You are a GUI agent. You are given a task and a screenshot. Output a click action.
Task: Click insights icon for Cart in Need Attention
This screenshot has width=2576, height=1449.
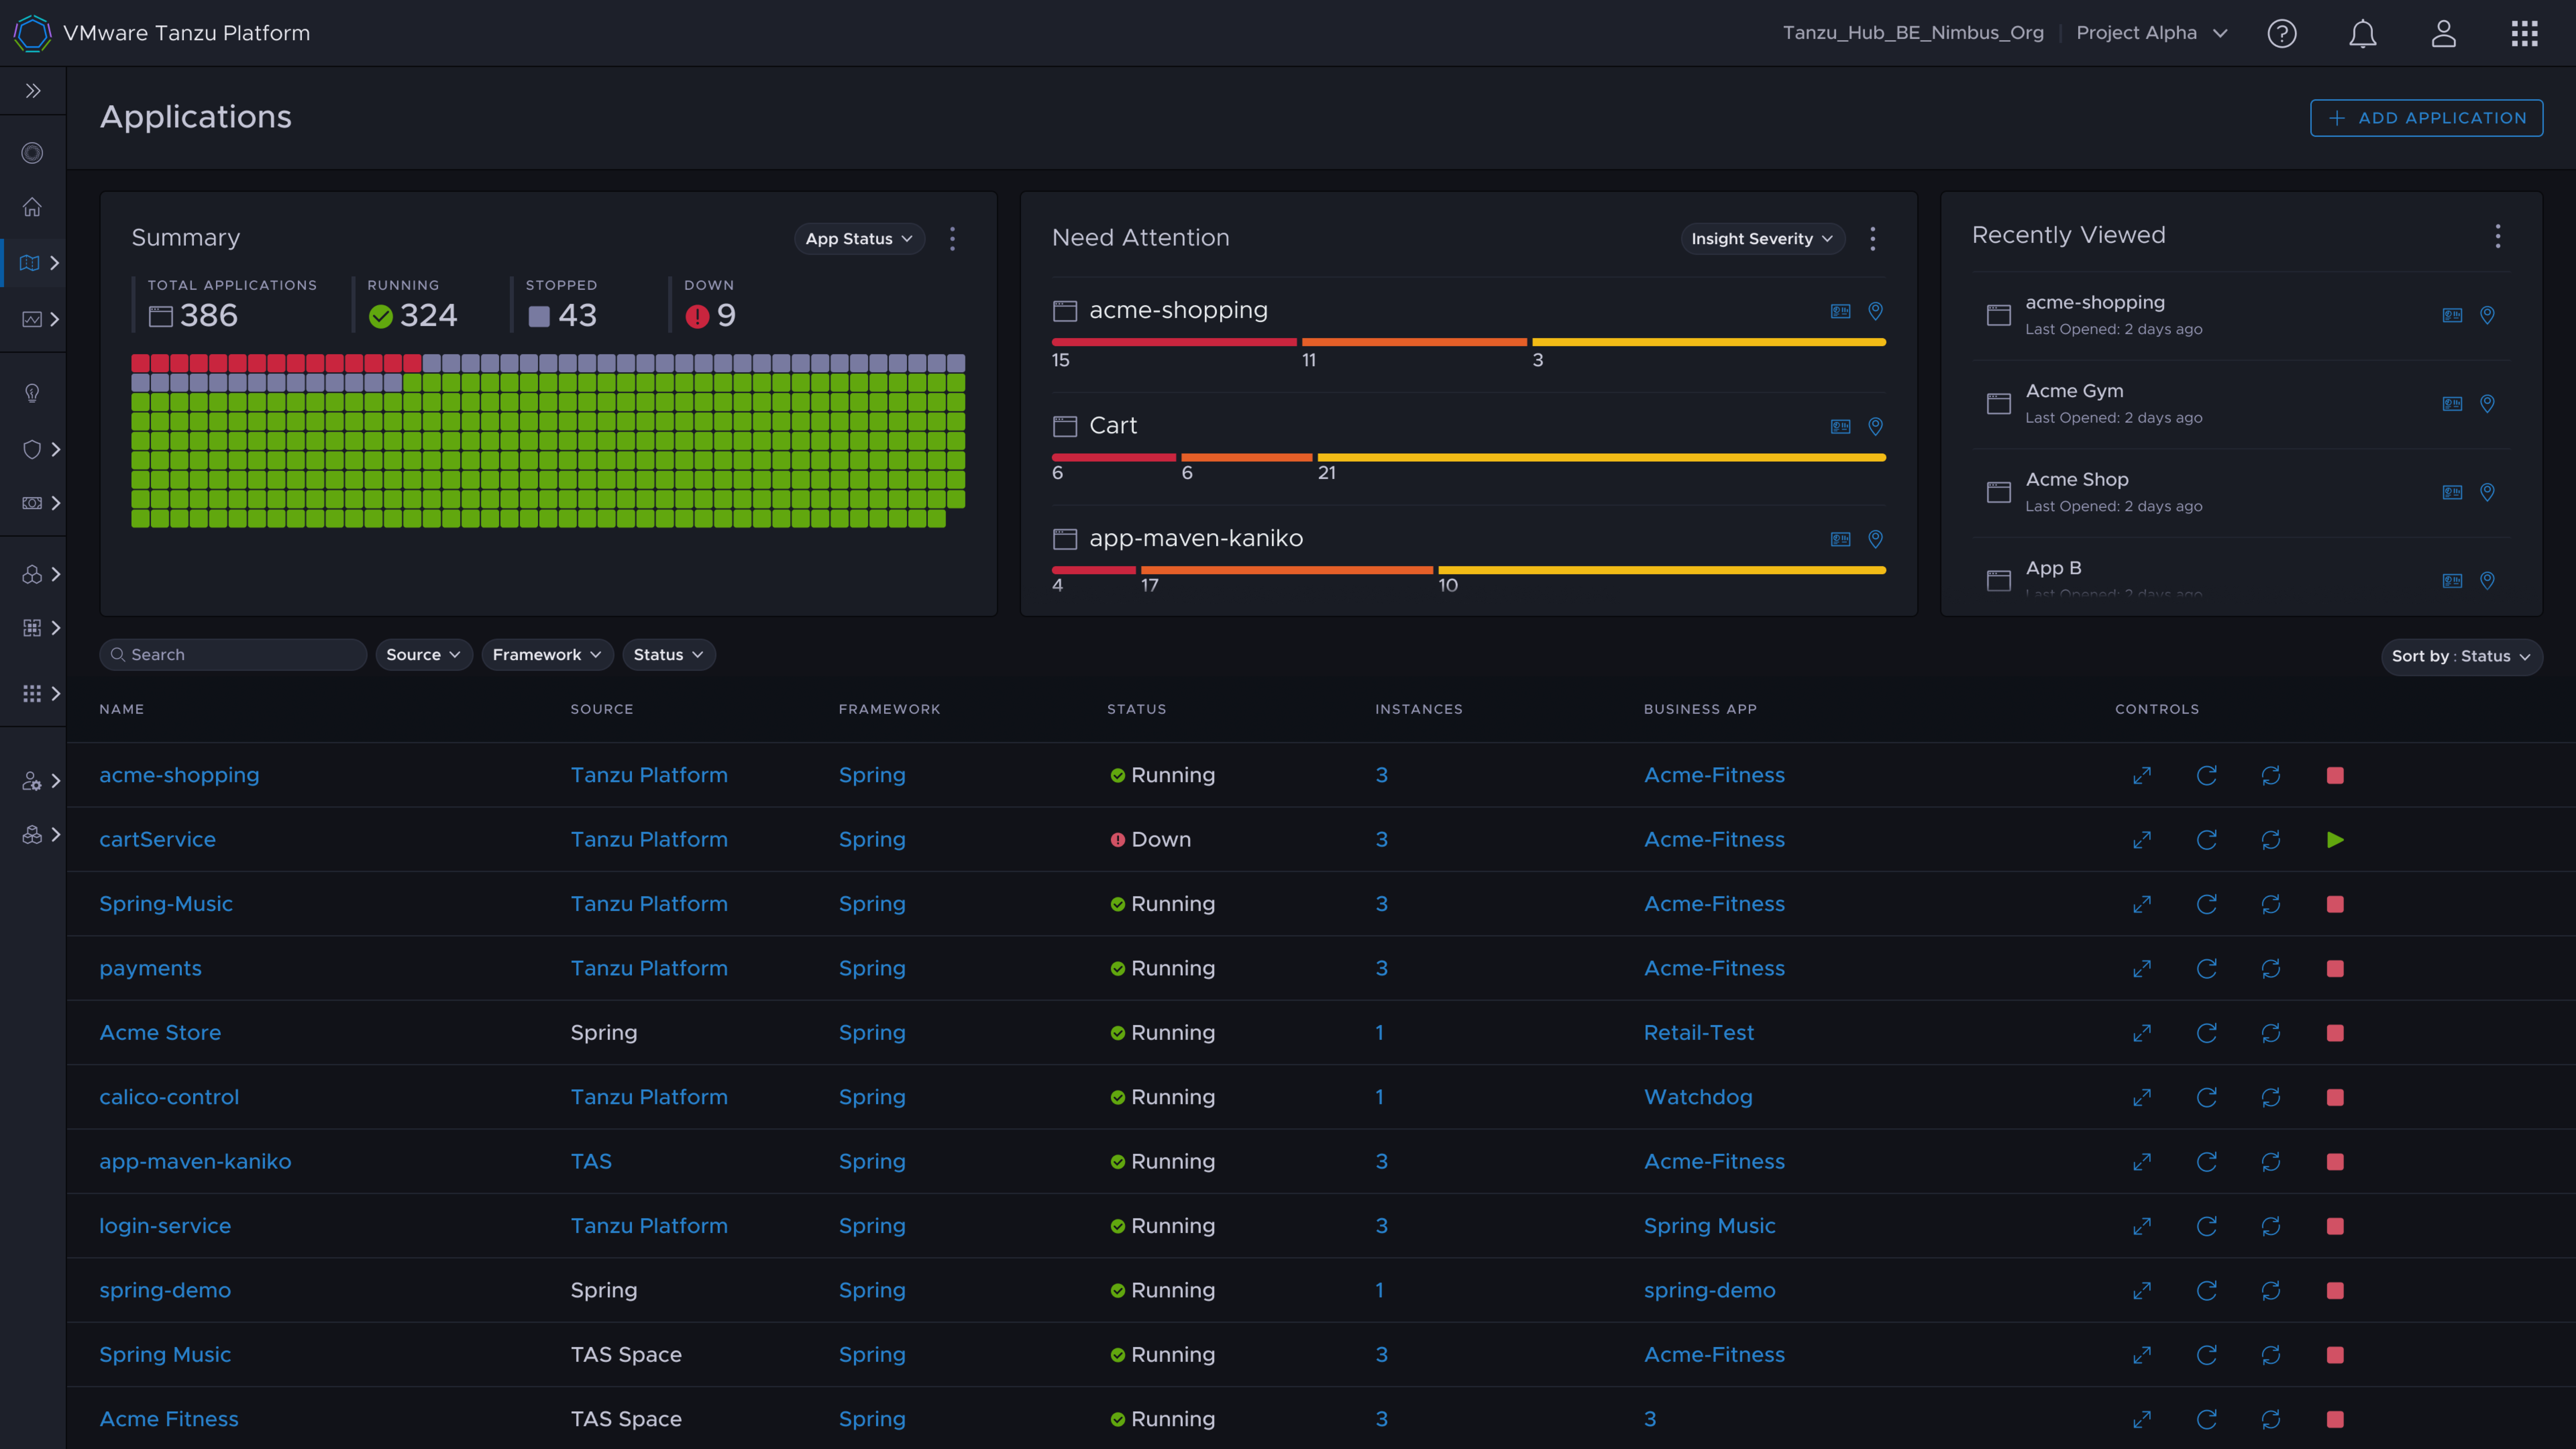click(1841, 427)
